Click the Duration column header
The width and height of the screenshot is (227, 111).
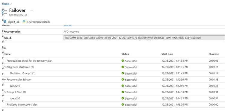click(x=214, y=54)
